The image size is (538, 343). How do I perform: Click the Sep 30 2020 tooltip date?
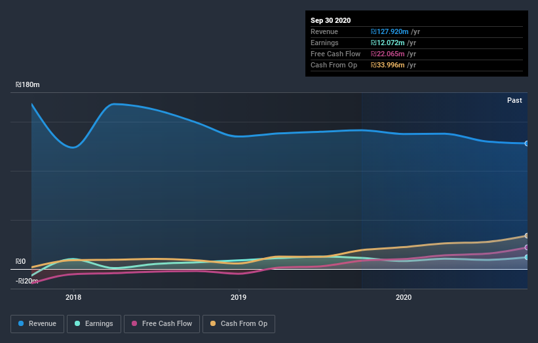click(330, 20)
